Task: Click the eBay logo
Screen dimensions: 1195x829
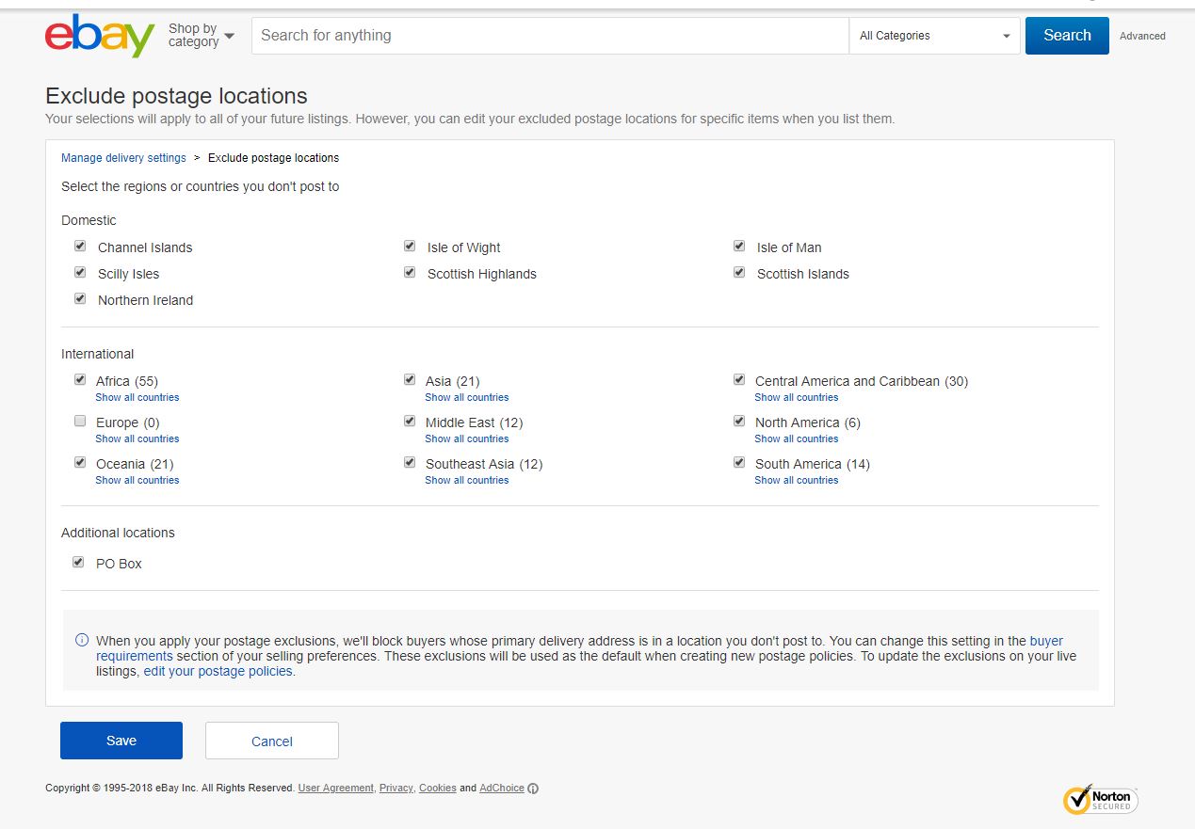Action: (98, 36)
